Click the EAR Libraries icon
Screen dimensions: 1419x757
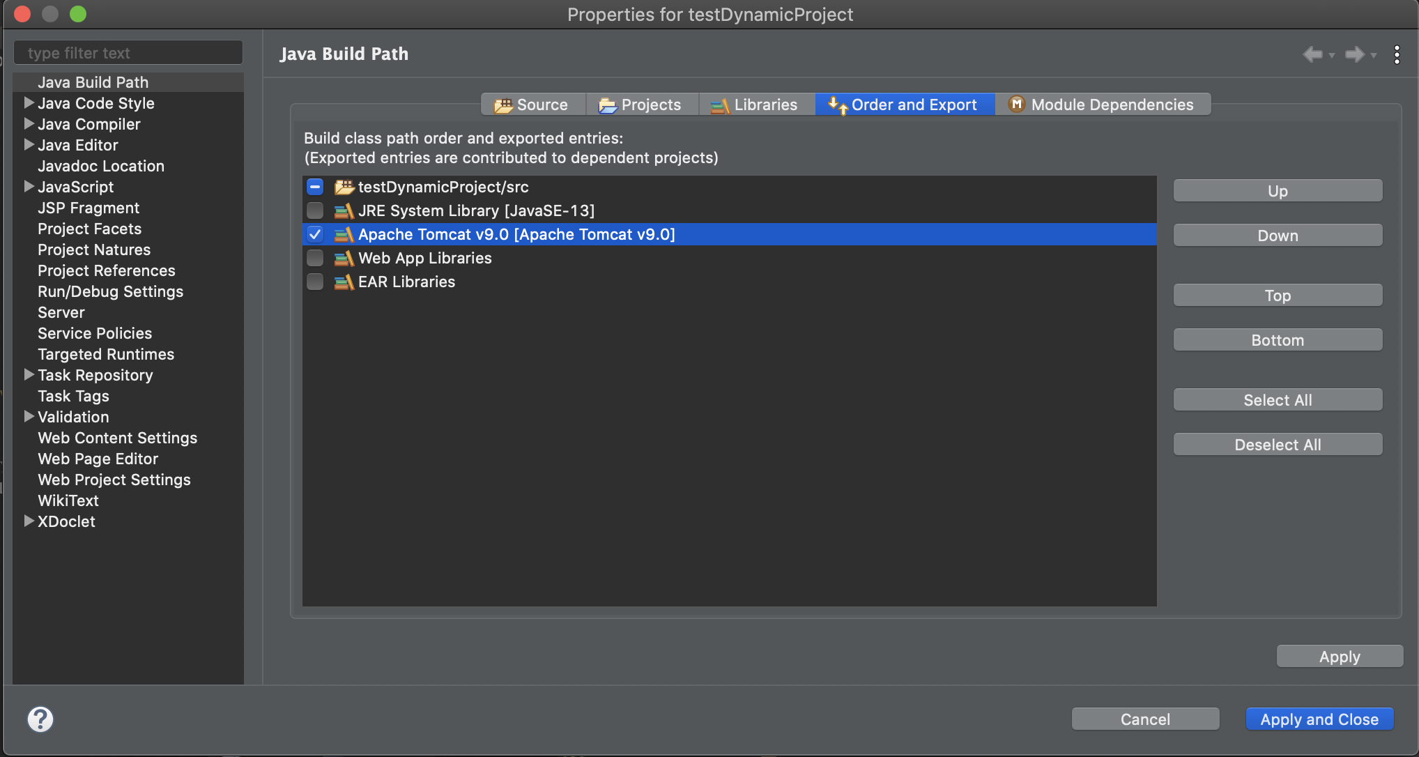point(344,282)
